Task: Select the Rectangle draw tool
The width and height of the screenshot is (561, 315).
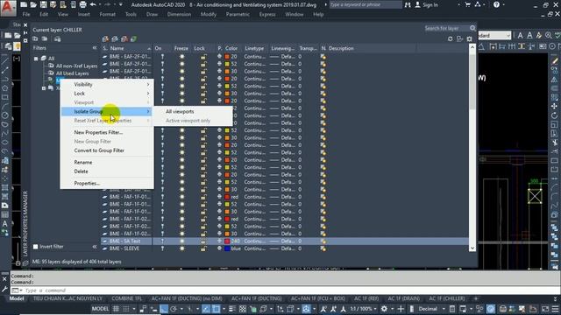Action: pos(4,97)
